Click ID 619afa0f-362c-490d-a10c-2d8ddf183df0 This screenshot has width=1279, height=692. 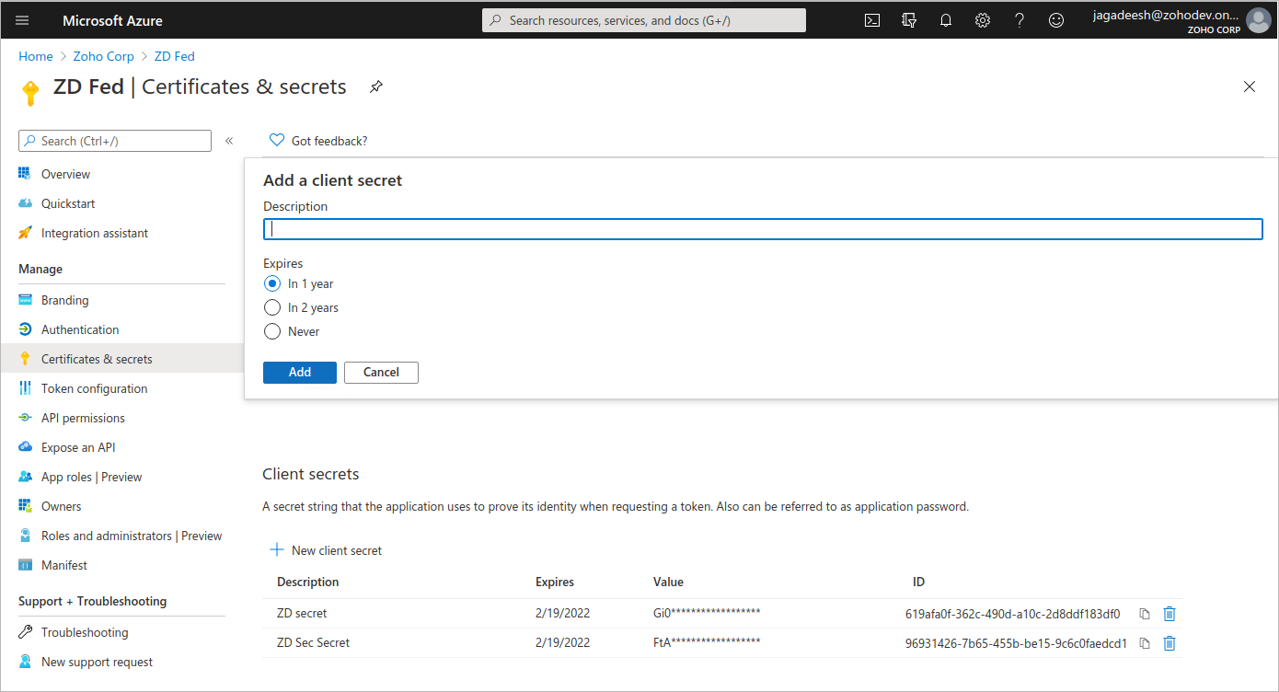[x=1012, y=614]
